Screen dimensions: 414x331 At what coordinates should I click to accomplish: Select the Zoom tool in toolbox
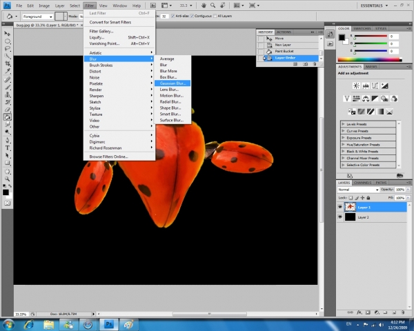pos(8,179)
